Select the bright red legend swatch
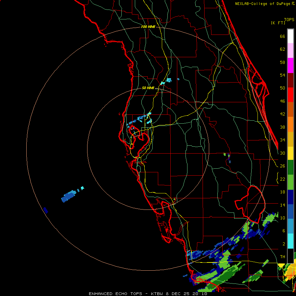The height and width of the screenshot is (296, 296). 290,95
